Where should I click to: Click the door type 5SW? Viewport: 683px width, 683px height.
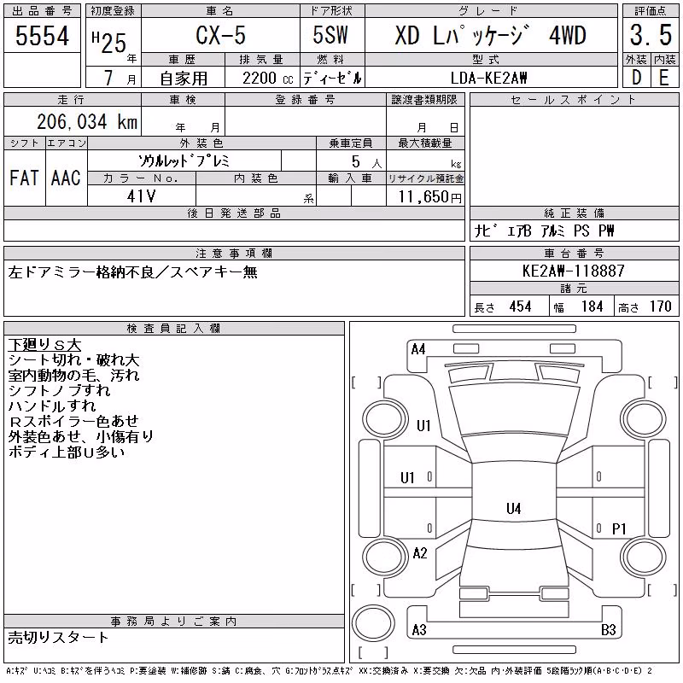[330, 35]
